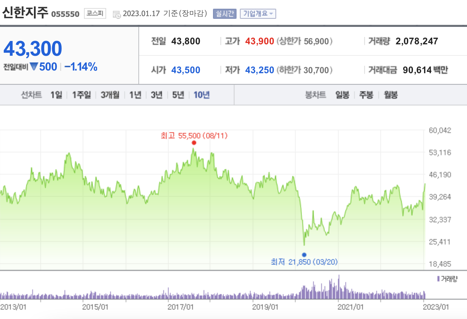Switch to the 1년 chart range

(135, 95)
